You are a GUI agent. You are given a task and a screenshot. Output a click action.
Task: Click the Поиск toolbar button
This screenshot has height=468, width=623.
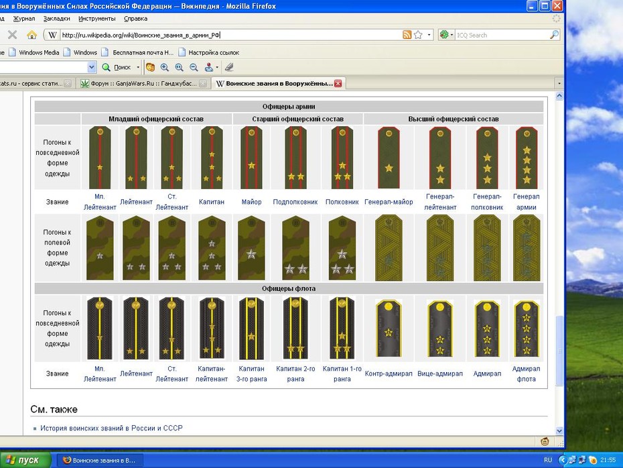(118, 67)
